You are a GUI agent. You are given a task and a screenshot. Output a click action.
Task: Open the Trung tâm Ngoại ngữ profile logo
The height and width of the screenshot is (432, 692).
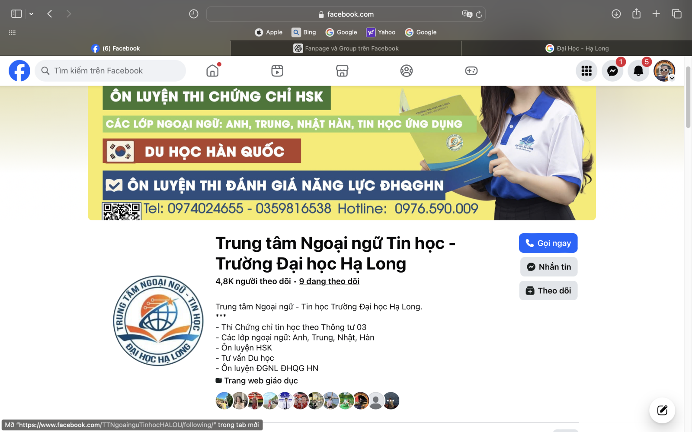tap(158, 321)
